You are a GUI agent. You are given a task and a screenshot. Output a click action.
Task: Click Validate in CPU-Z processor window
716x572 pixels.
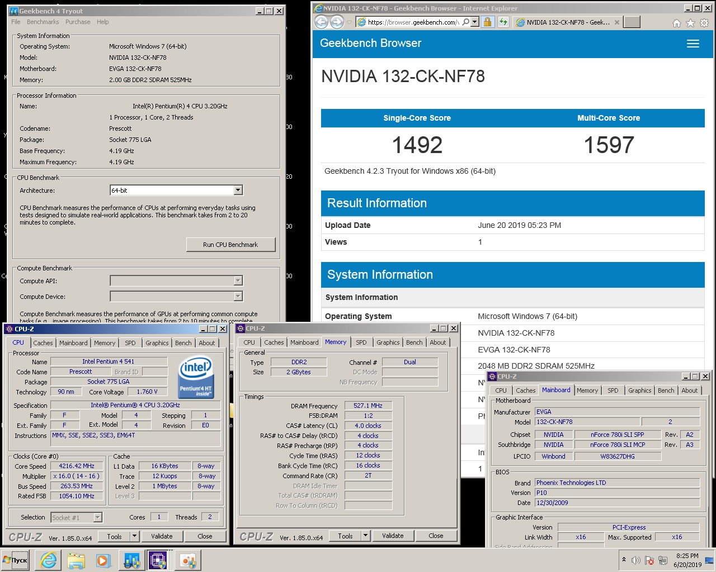pyautogui.click(x=162, y=536)
